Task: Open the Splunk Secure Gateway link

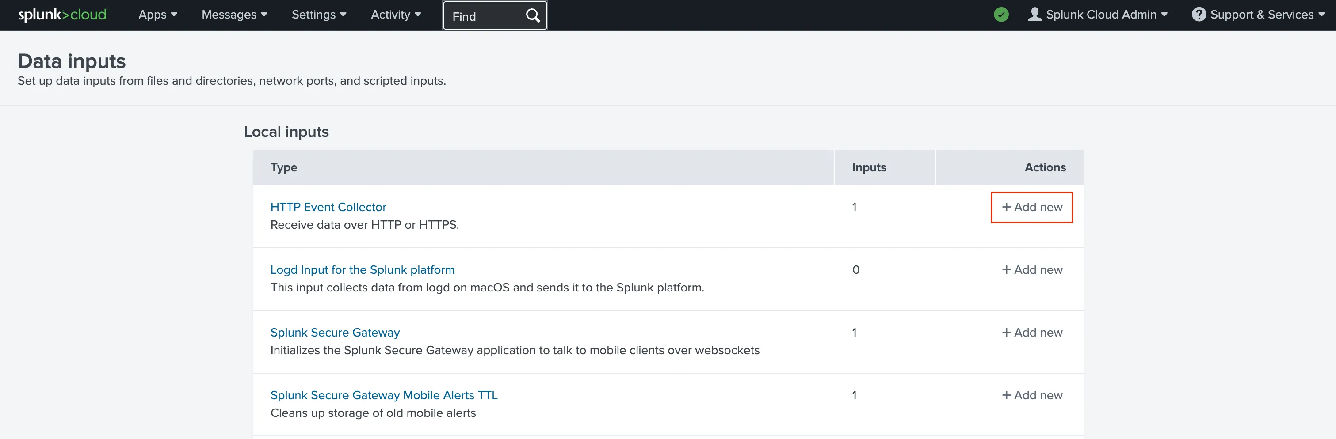Action: 335,332
